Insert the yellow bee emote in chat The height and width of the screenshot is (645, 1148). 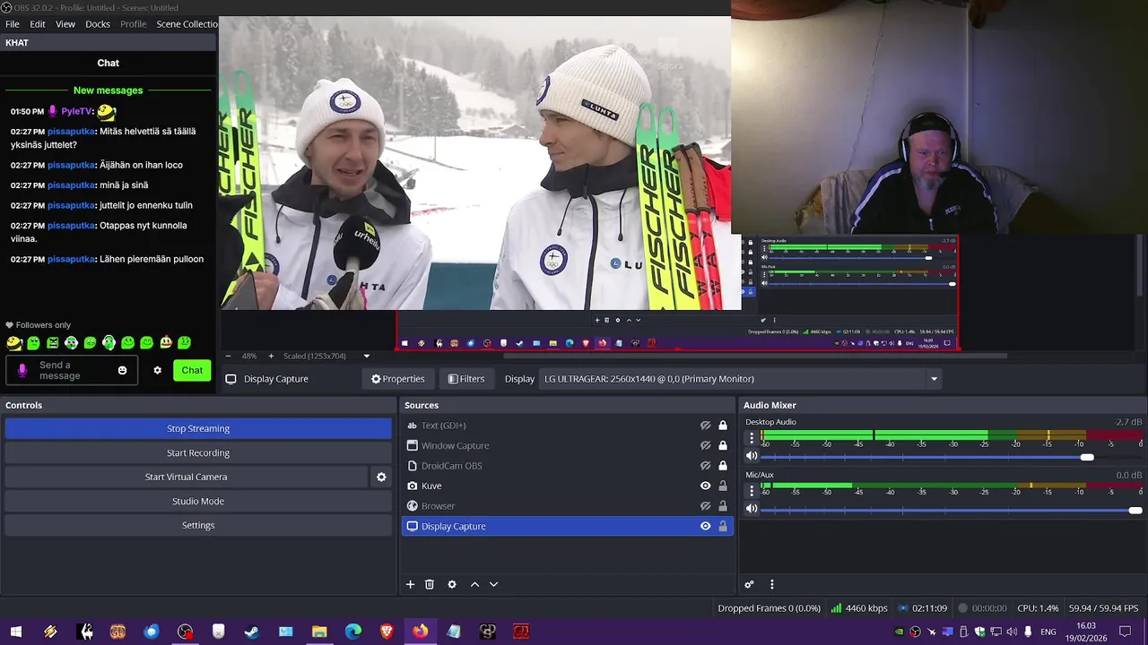[14, 342]
